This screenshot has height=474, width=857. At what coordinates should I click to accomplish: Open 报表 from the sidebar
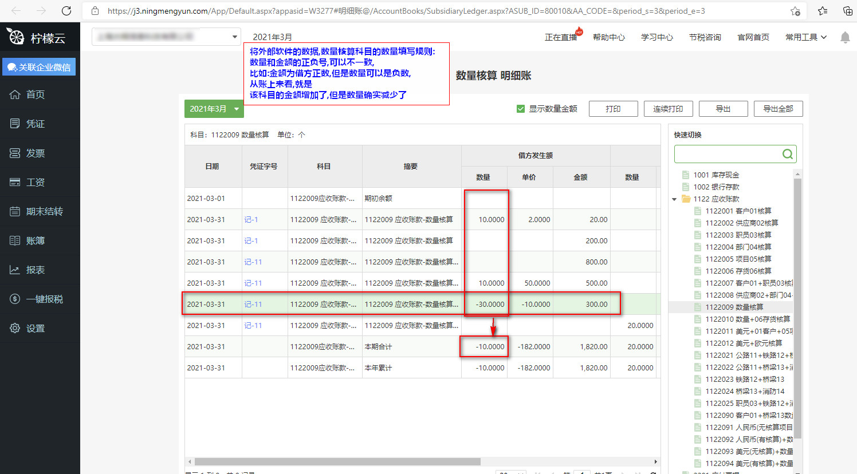tap(35, 270)
